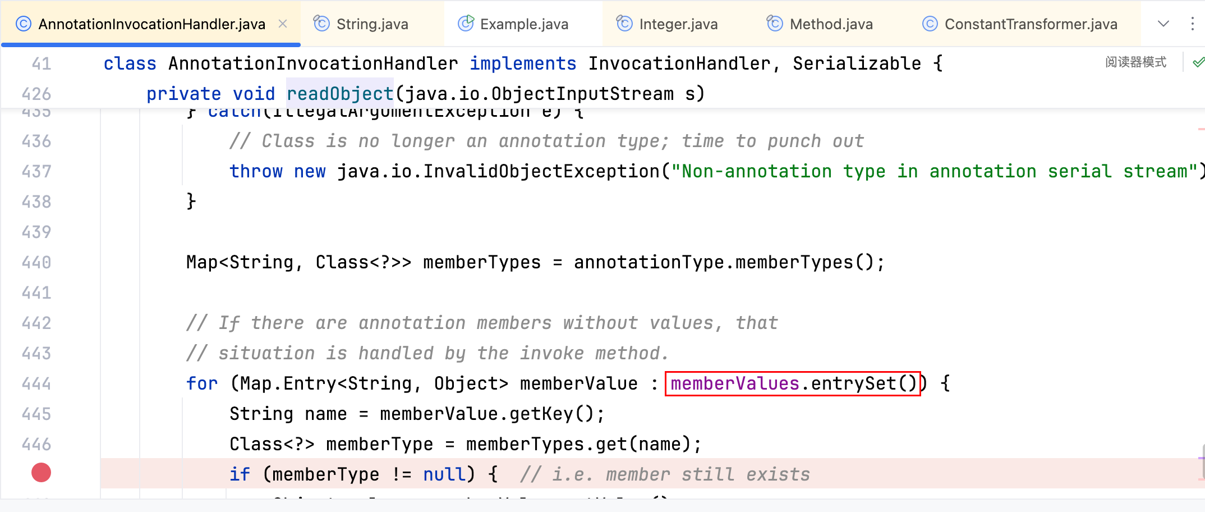Screen dimensions: 1205x512
Task: Switch to the ConstantTransformer.java tab
Action: 1031,24
